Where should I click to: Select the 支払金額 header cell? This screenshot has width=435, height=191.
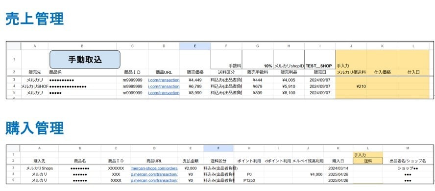point(190,161)
